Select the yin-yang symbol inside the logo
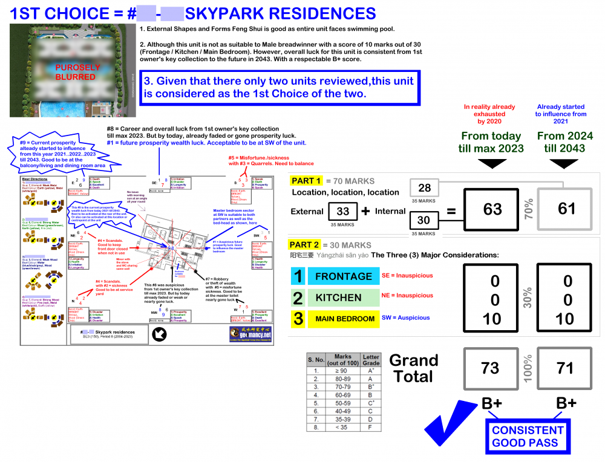 coord(235,333)
